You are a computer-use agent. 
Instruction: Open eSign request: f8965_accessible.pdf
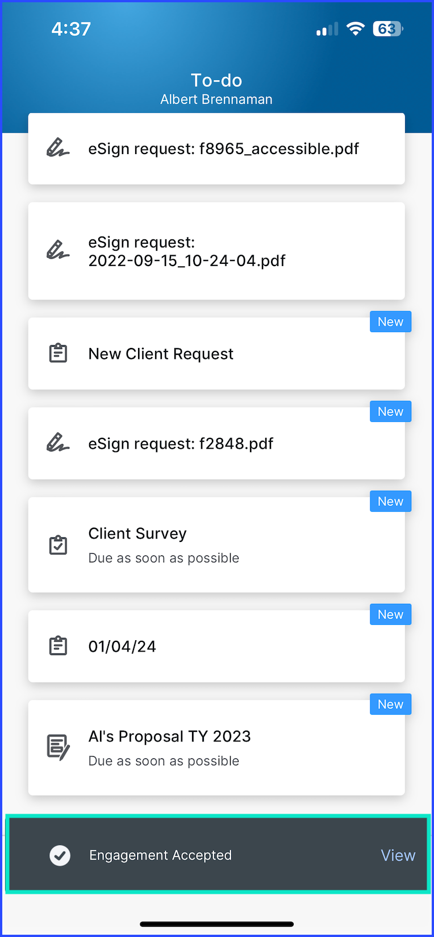coord(216,148)
